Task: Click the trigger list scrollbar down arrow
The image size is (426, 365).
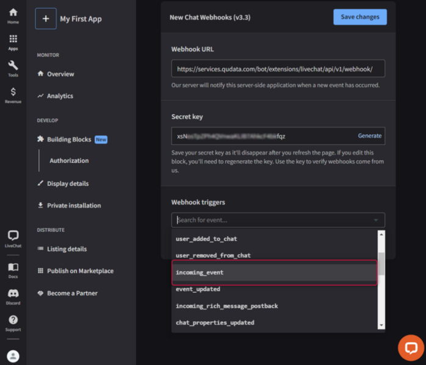Action: [x=381, y=326]
